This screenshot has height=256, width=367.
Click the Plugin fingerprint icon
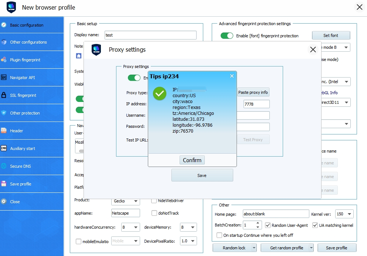(3, 60)
